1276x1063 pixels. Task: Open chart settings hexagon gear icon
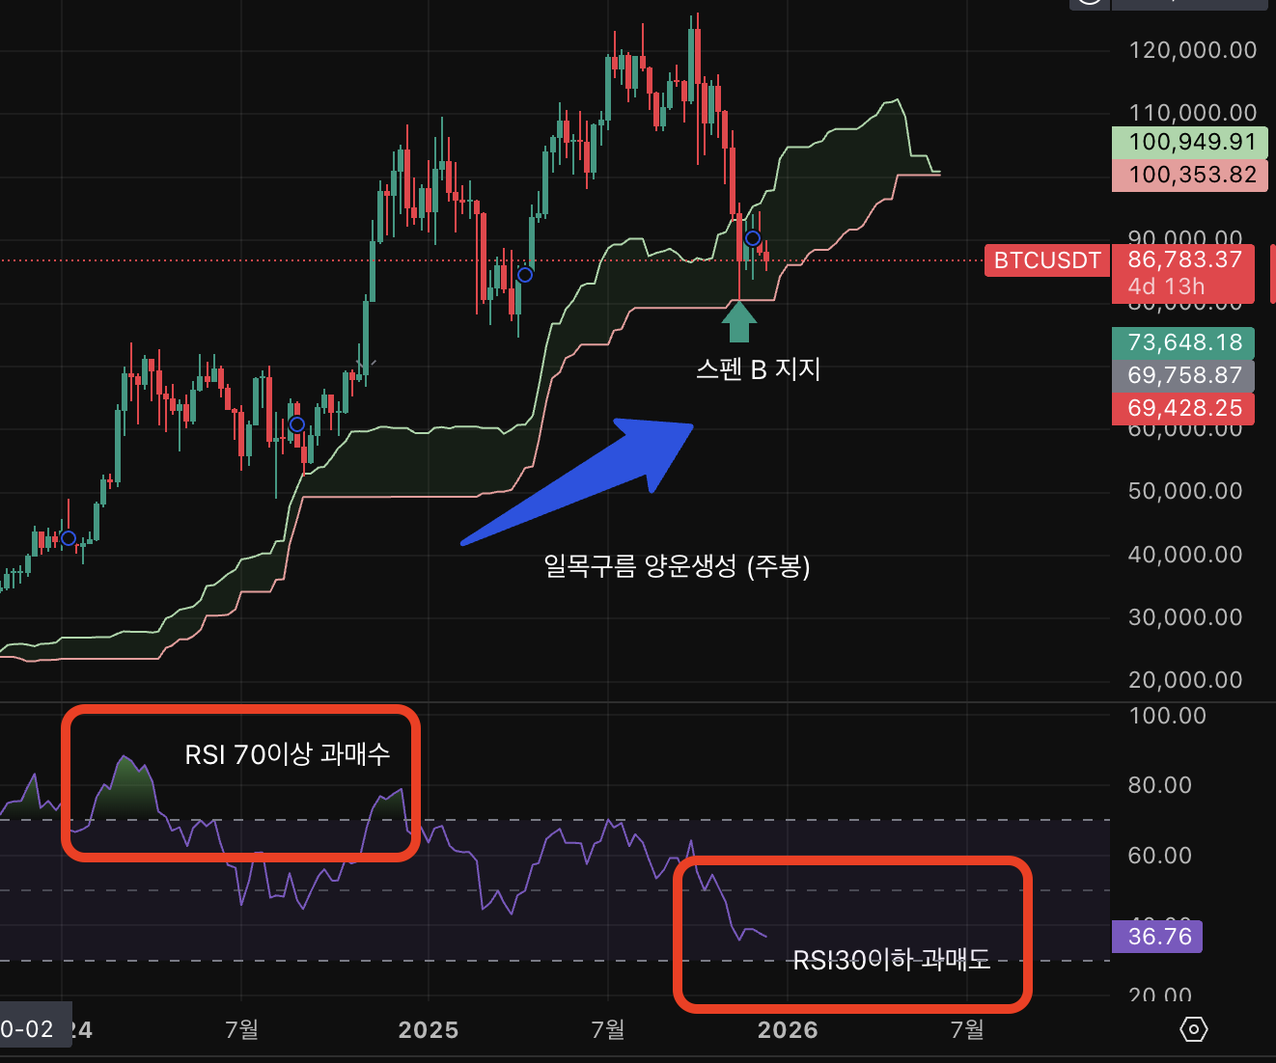point(1194,1029)
